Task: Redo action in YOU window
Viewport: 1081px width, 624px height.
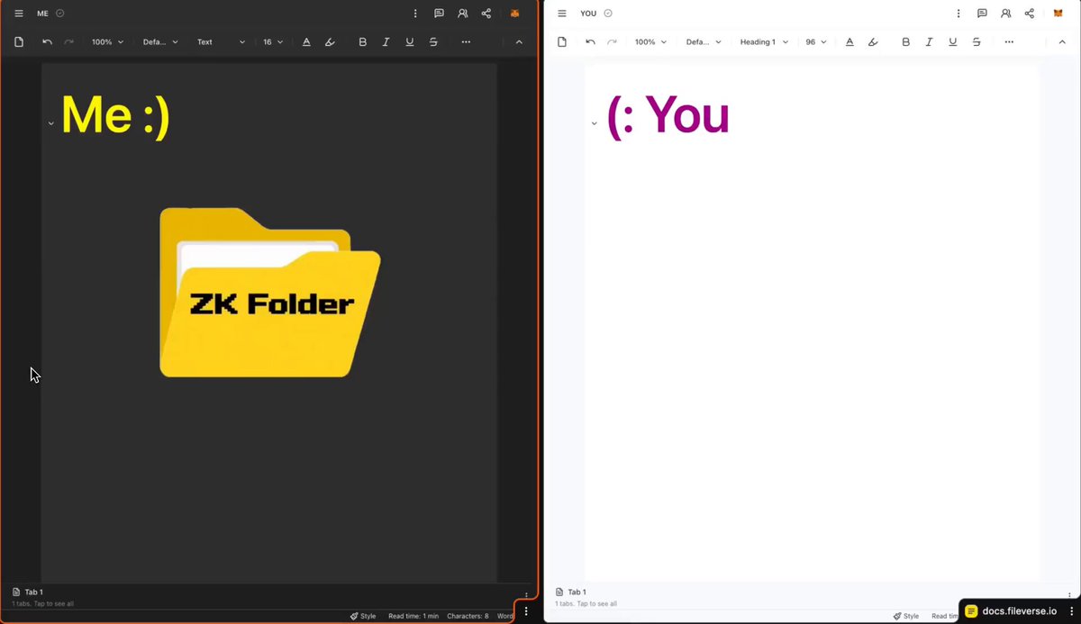Action: pyautogui.click(x=612, y=41)
